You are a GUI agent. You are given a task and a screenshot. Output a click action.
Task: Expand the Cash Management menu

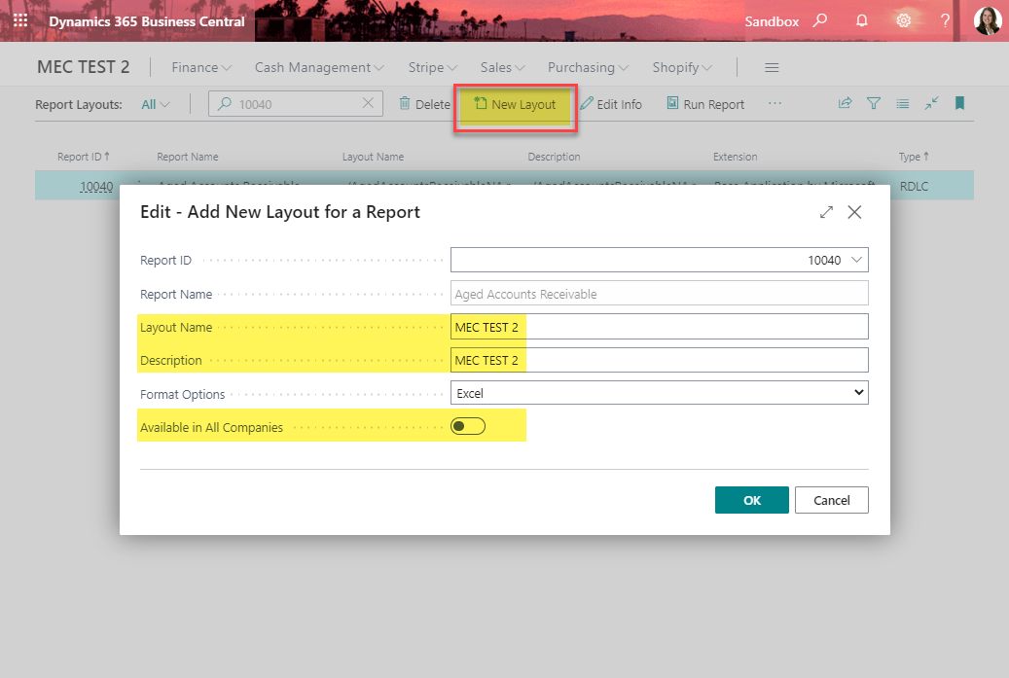tap(319, 67)
